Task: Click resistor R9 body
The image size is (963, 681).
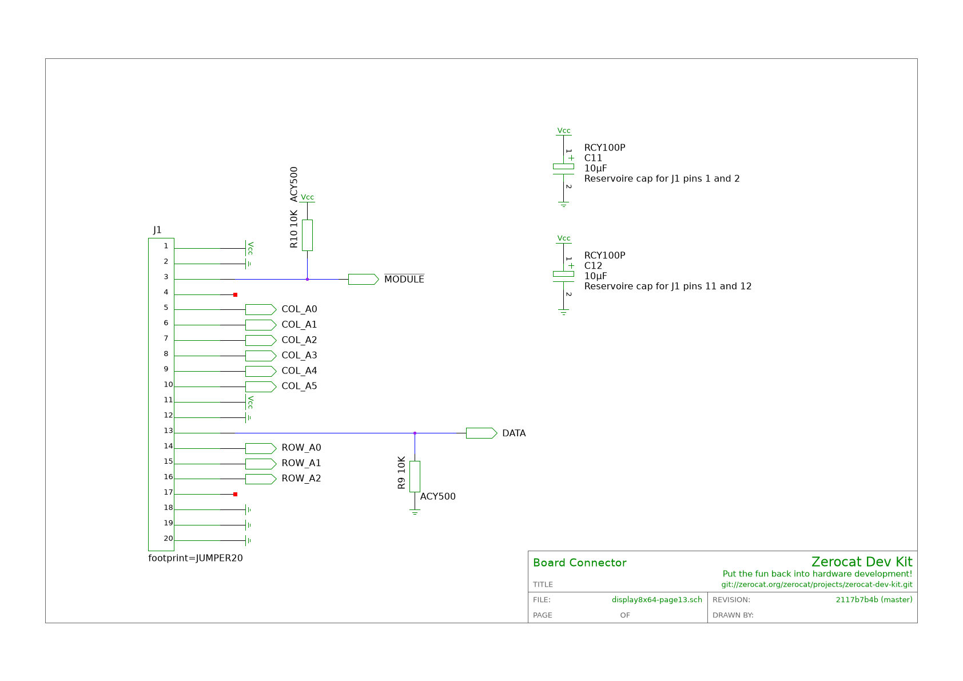Action: pyautogui.click(x=415, y=476)
